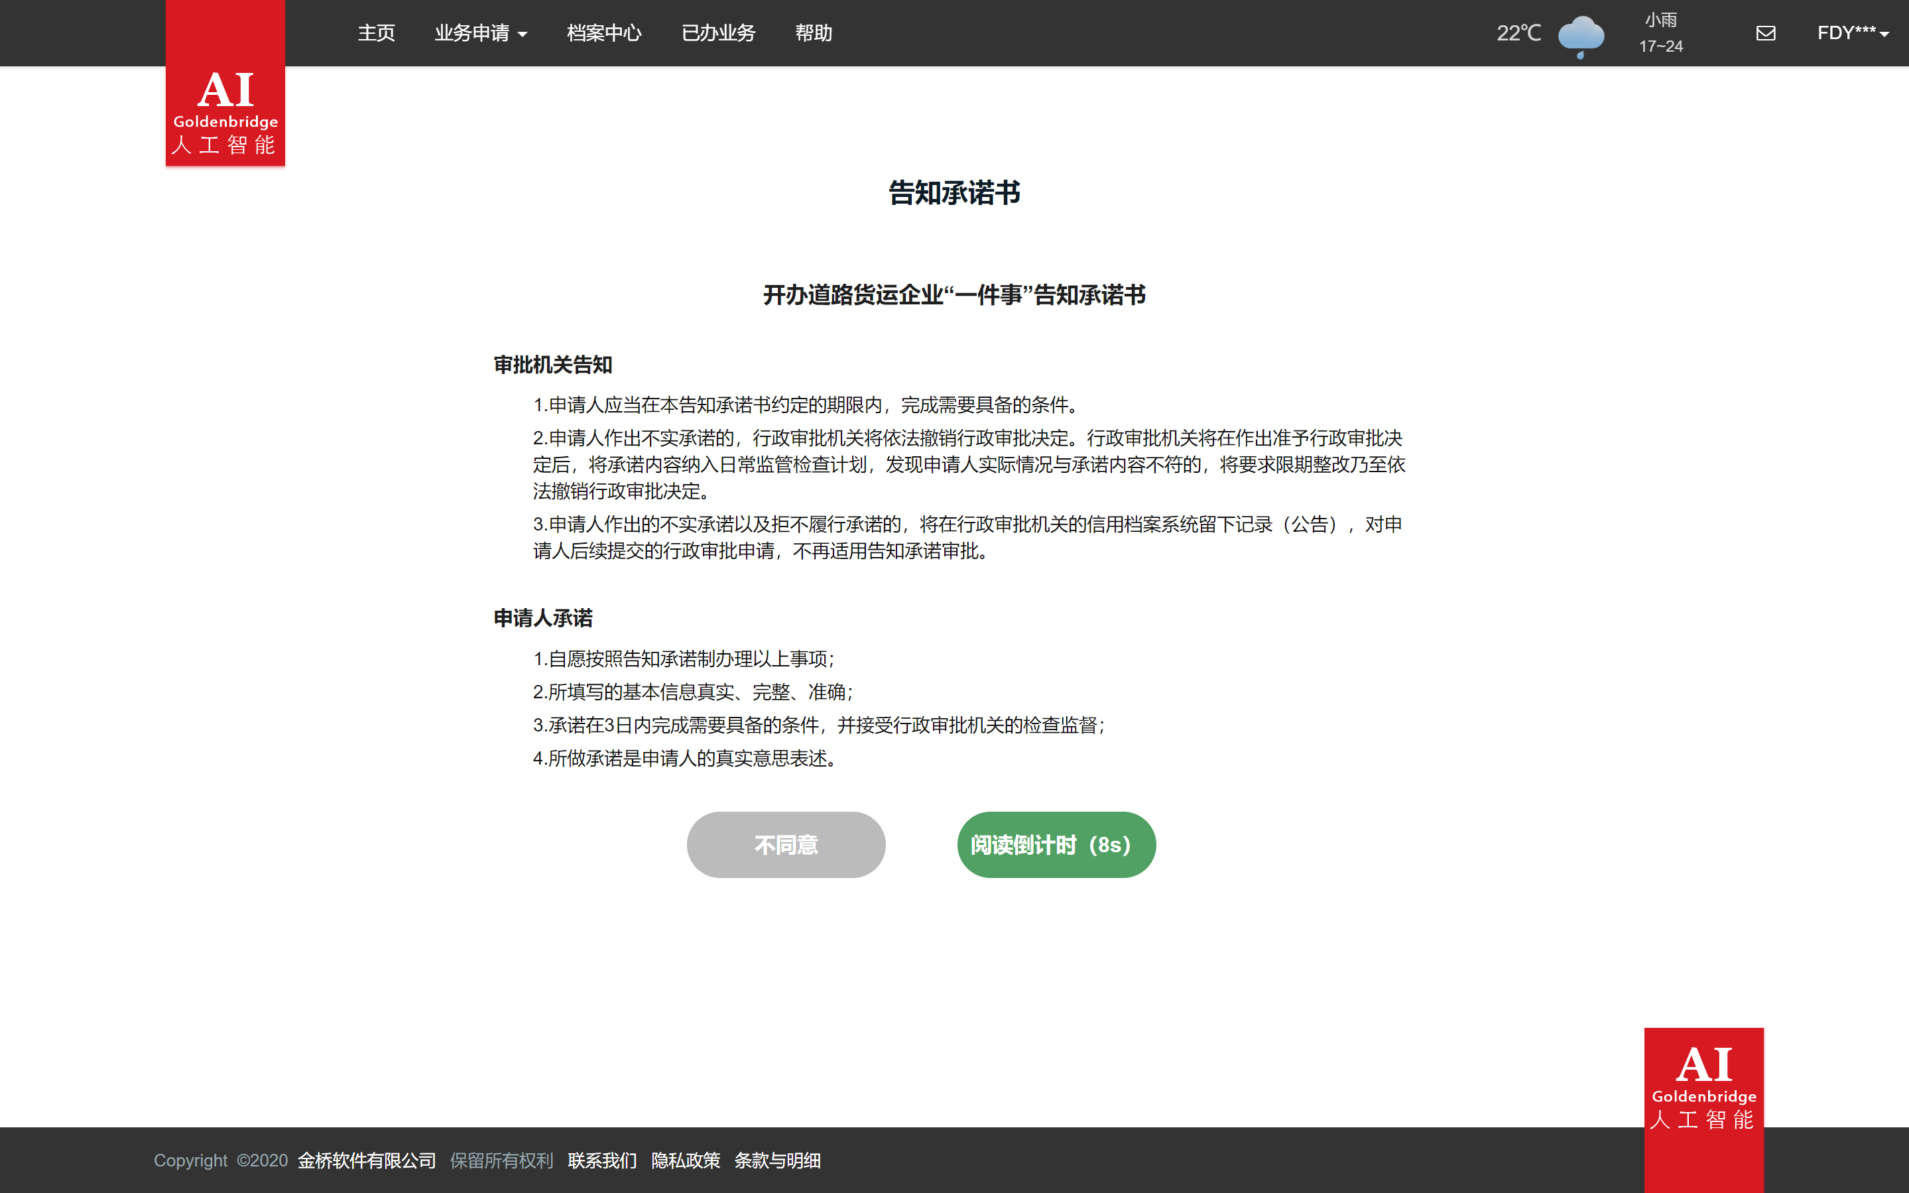Click the rain cloud weather icon
Screen dimensions: 1909x1193
[1580, 34]
